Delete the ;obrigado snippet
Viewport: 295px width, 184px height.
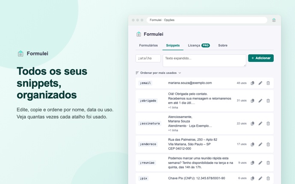point(268,101)
